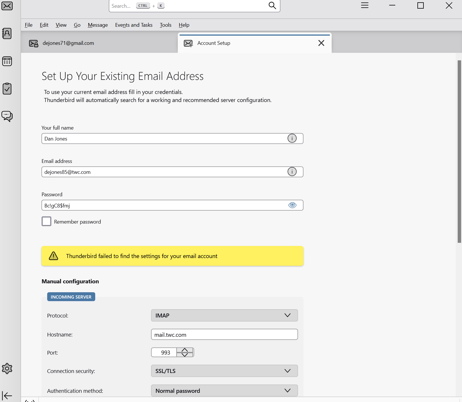Screen dimensions: 462x402
Task: Click the search magnifier icon
Action: click(x=272, y=5)
